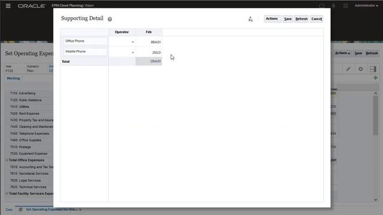Select 7460: Office Supplies row

tap(26, 140)
